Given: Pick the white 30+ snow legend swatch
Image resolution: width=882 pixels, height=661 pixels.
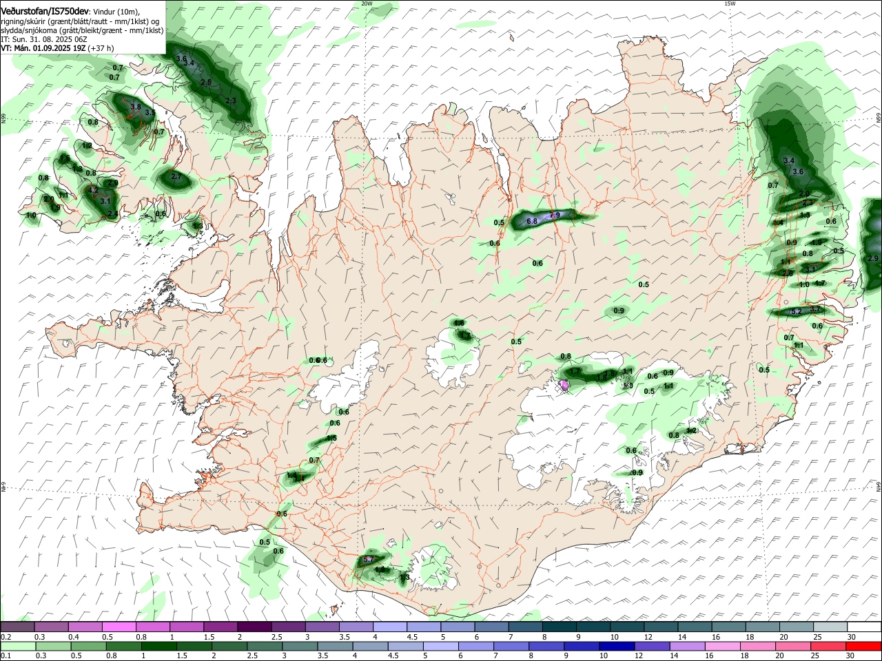Looking at the screenshot, I should point(864,627).
